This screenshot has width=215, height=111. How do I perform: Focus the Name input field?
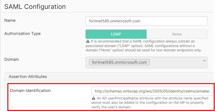[146, 21]
